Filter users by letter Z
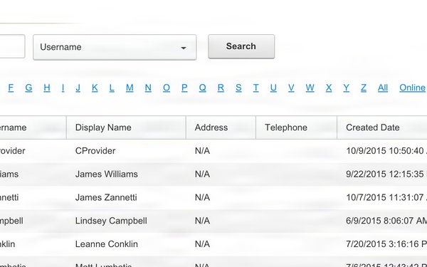427x267 pixels. pyautogui.click(x=364, y=88)
